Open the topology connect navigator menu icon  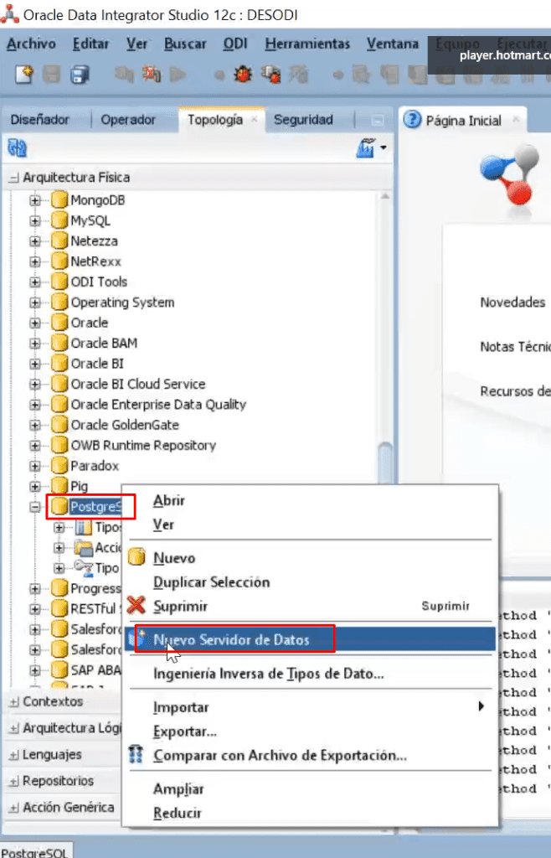coord(372,148)
